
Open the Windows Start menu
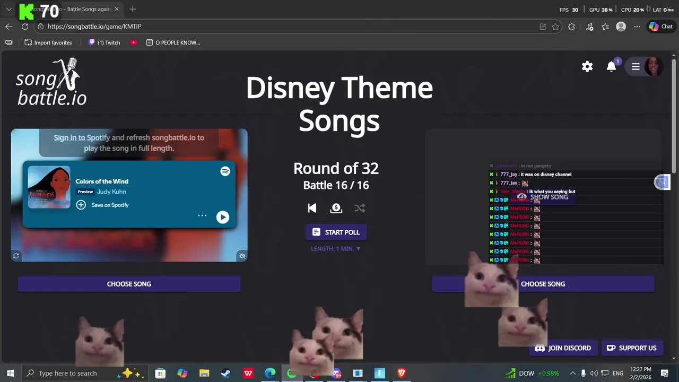click(x=10, y=373)
